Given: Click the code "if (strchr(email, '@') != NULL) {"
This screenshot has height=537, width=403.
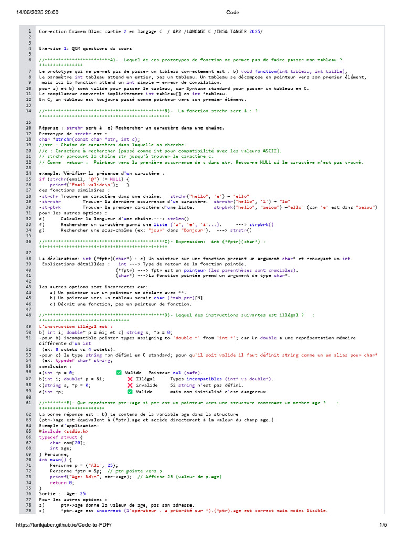Looking at the screenshot, I should point(84,179).
